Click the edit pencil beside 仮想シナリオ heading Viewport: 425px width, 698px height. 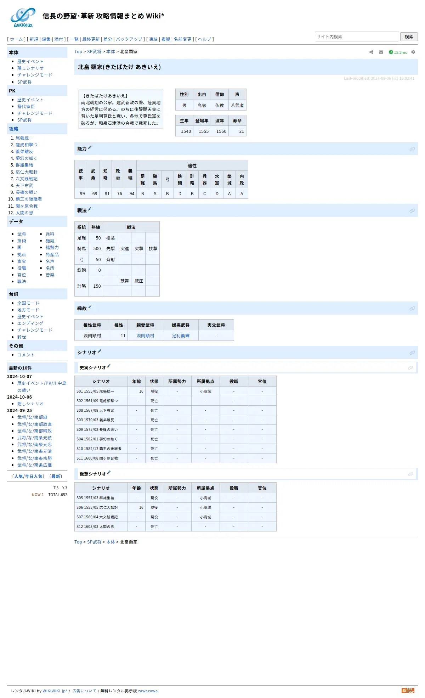click(109, 472)
